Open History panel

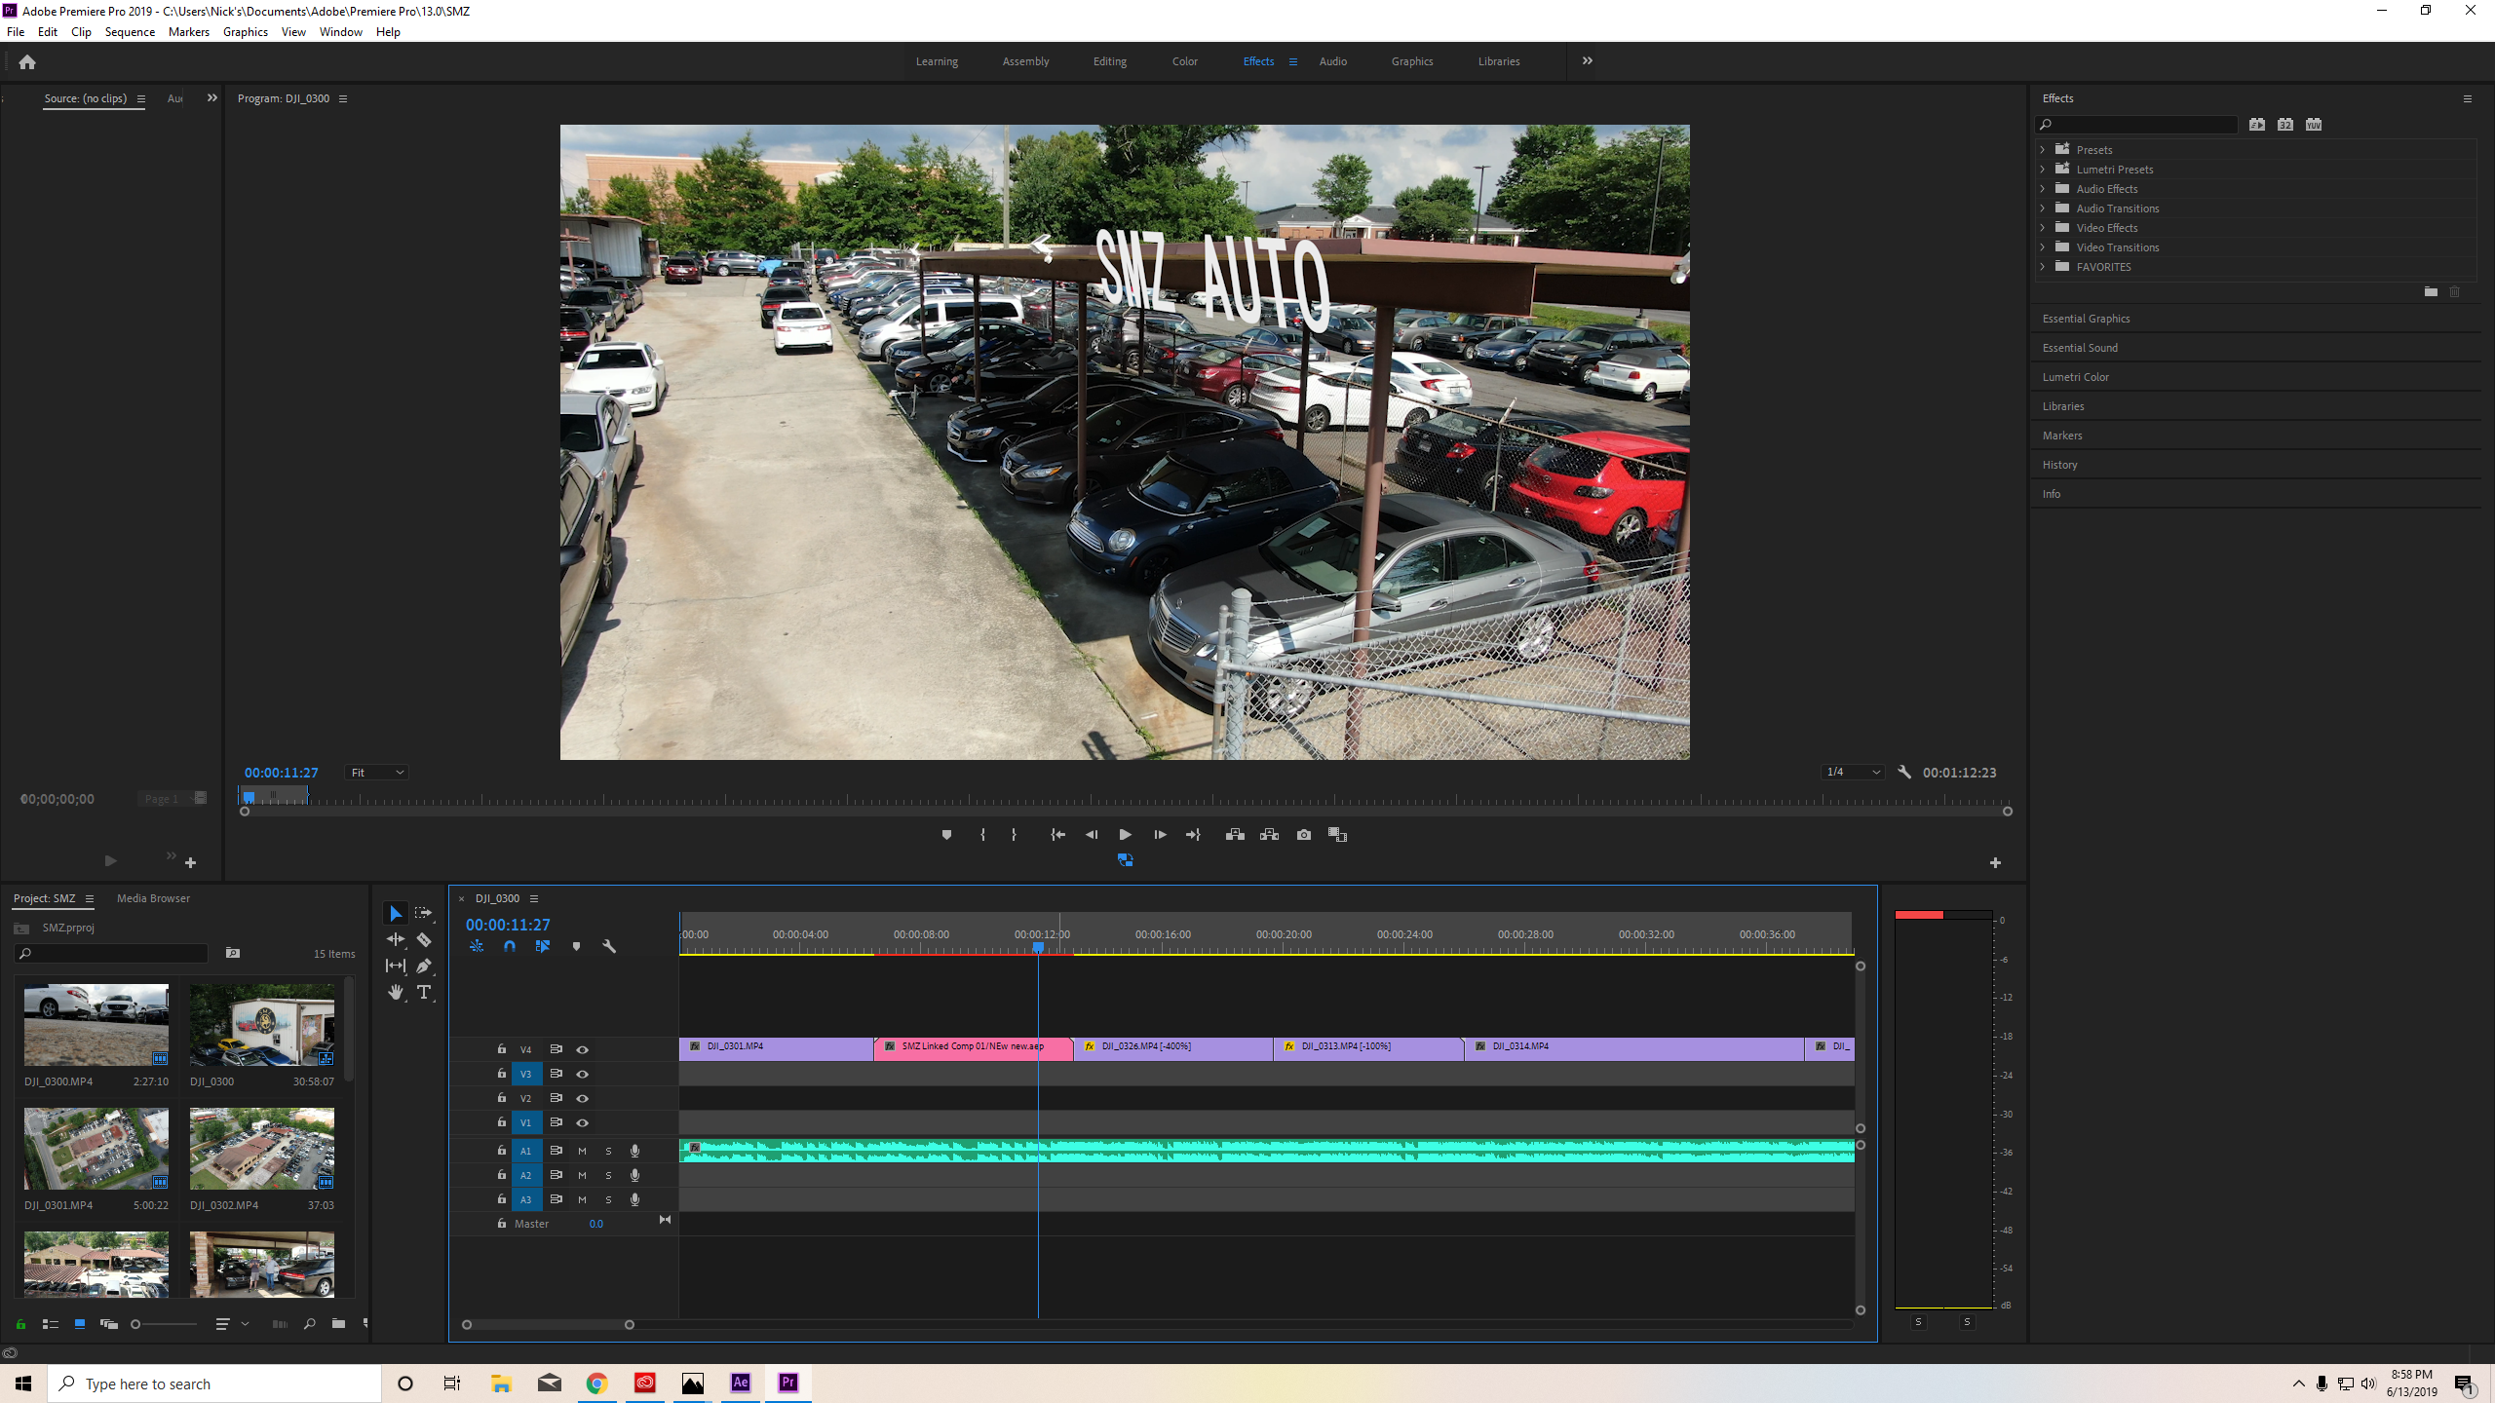coord(2059,465)
